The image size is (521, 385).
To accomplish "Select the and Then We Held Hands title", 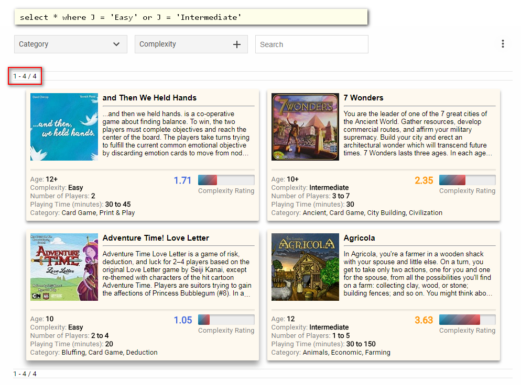I will [149, 98].
